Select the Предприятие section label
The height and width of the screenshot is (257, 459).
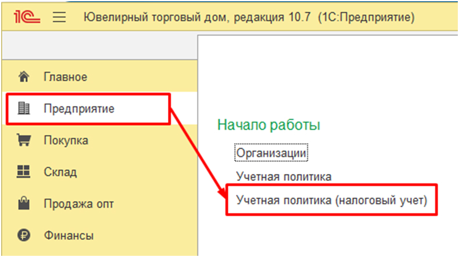(x=79, y=108)
